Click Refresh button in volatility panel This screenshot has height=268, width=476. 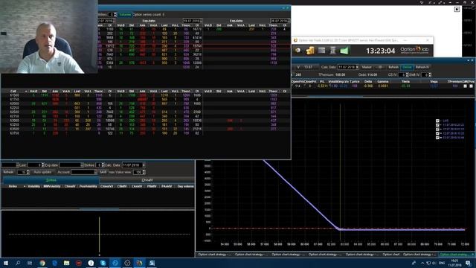point(8,172)
